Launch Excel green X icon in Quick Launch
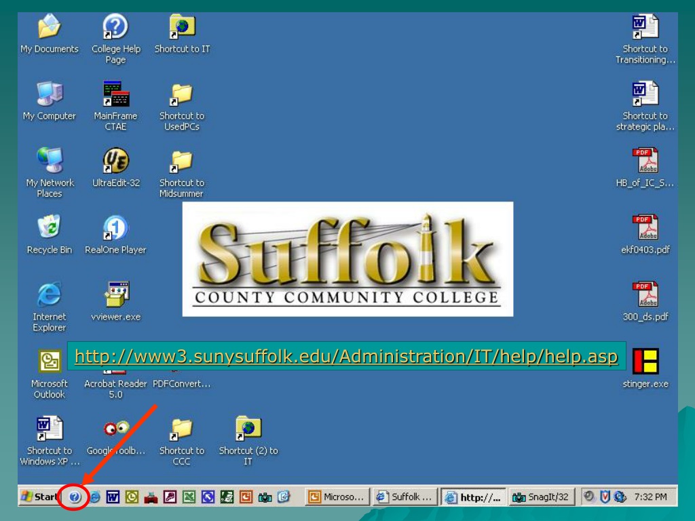Image resolution: width=695 pixels, height=521 pixels. (189, 497)
